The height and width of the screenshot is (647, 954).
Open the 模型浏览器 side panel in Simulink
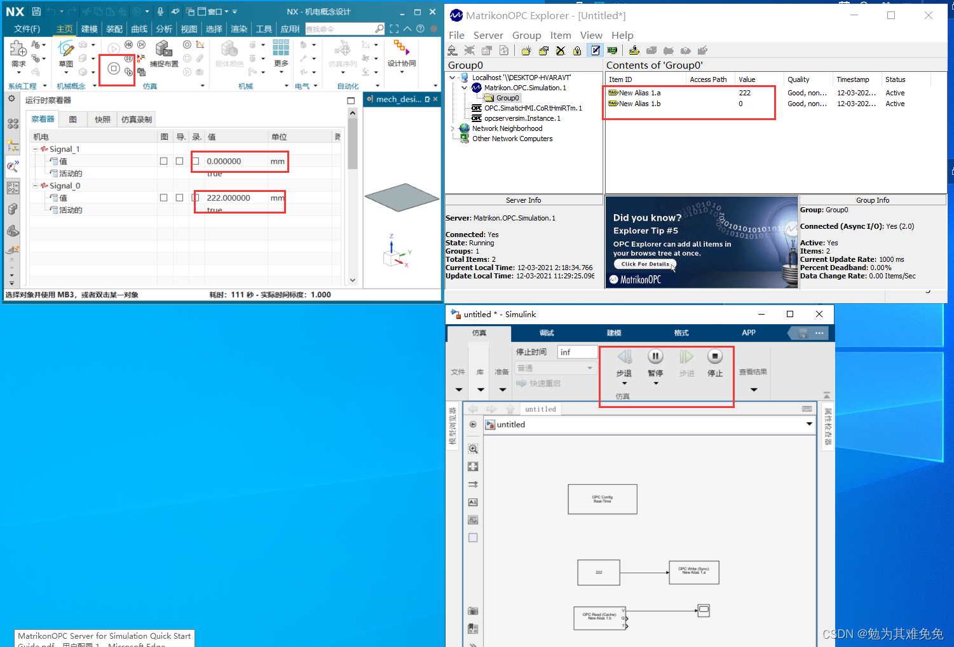point(453,426)
